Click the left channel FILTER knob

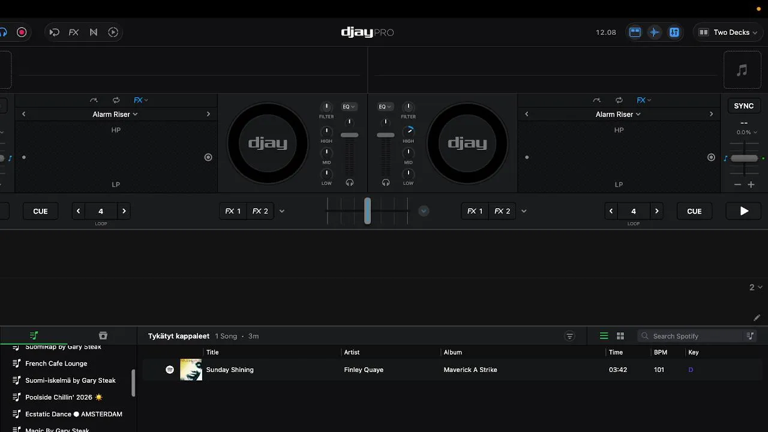[x=326, y=107]
